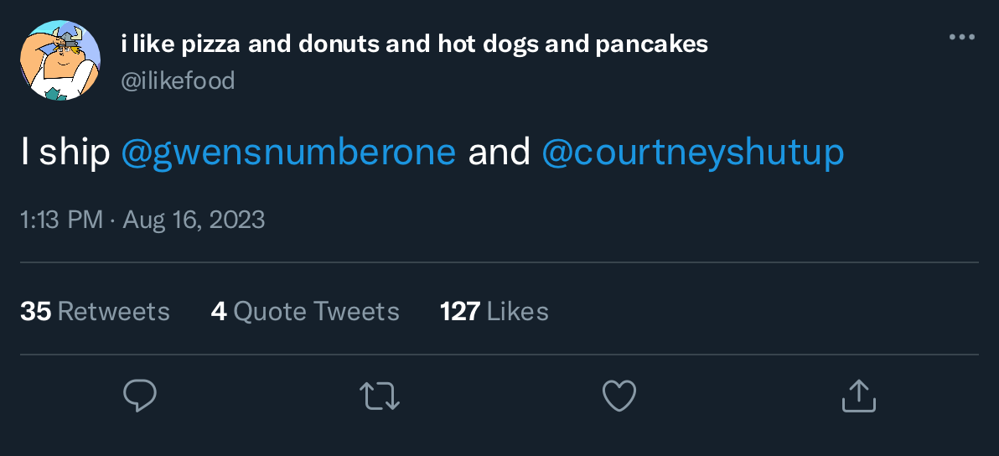
Task: View the 127 Likes list
Action: point(494,311)
